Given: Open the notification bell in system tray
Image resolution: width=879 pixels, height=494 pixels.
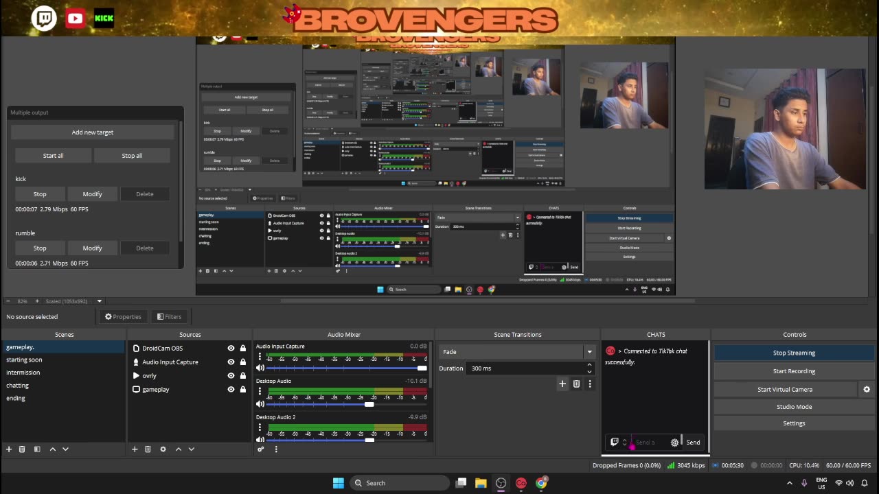Looking at the screenshot, I should click(x=865, y=483).
